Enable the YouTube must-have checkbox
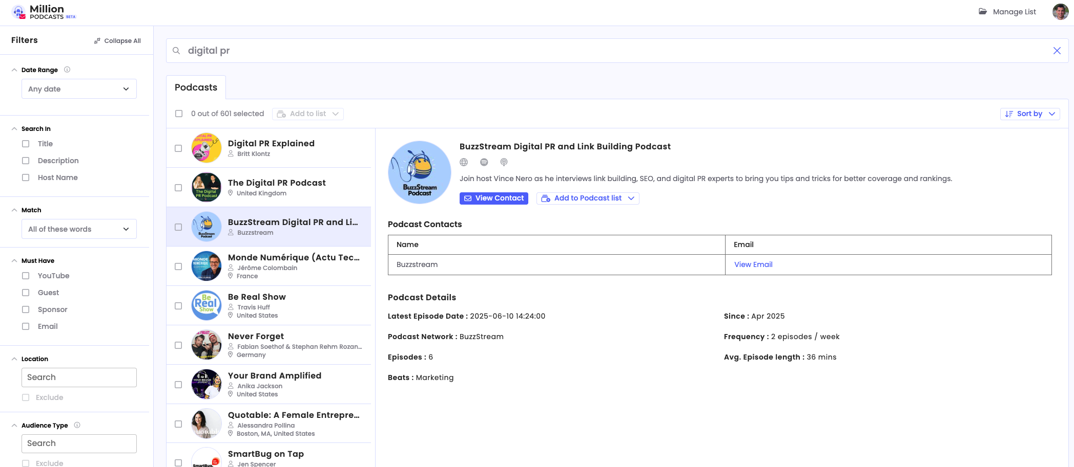The width and height of the screenshot is (1074, 467). [26, 276]
